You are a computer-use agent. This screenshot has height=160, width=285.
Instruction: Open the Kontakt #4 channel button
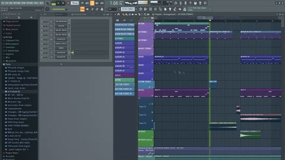[x=61, y=57]
